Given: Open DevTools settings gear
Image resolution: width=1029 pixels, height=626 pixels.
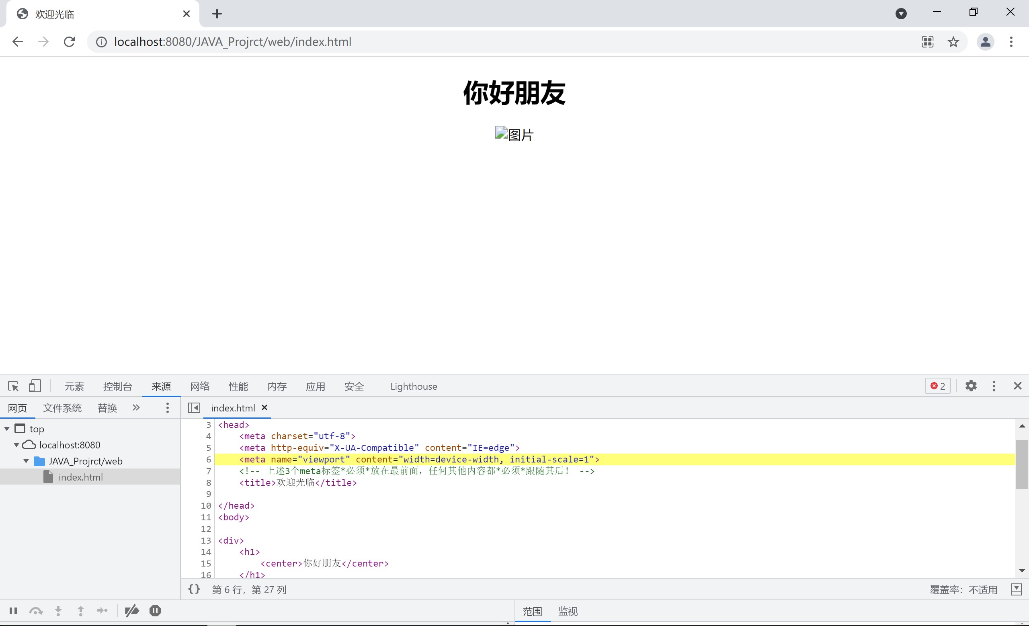Looking at the screenshot, I should (971, 386).
